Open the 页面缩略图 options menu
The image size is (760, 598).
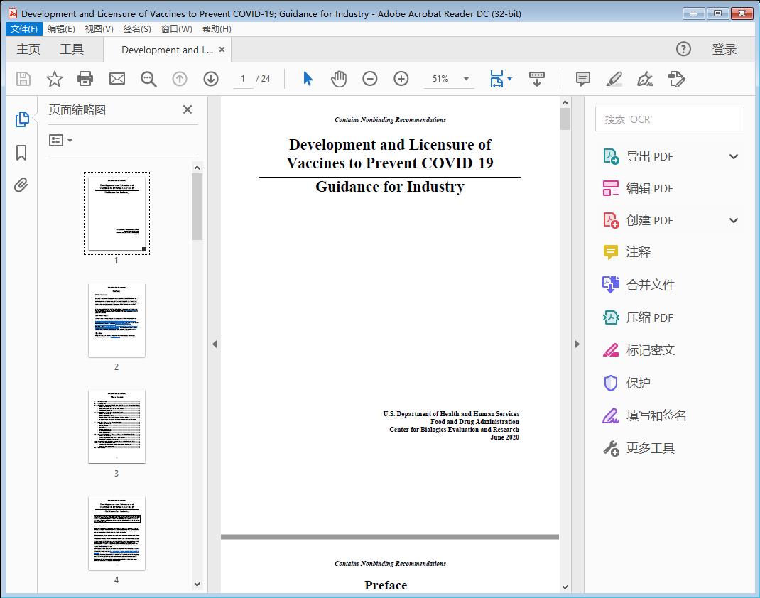click(x=60, y=140)
